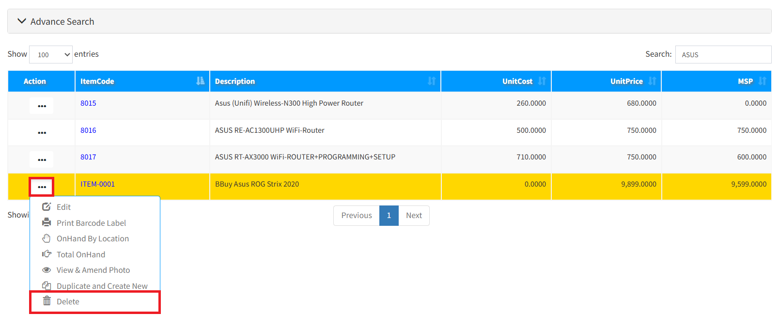Click the hand icon for OnHand By Location
The width and height of the screenshot is (779, 330).
click(x=47, y=238)
